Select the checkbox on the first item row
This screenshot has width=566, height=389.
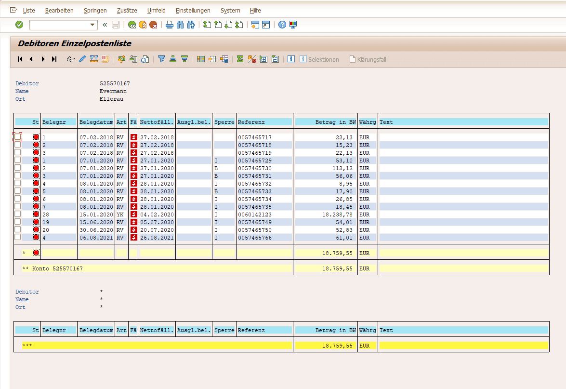click(x=18, y=137)
